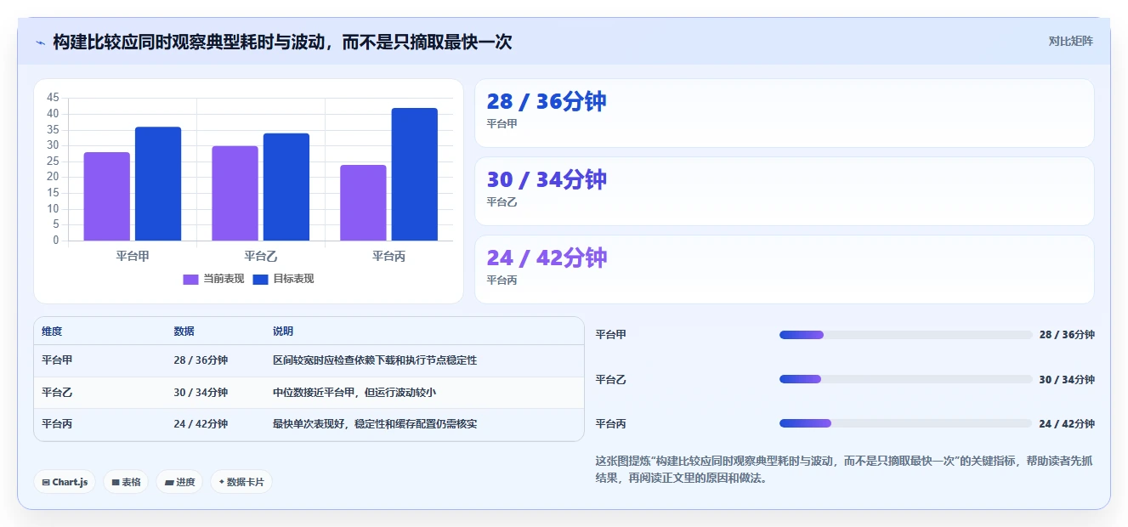Click 24 / 42分钟 beside the progress bar
Viewport: 1128px width, 527px height.
tap(1067, 424)
